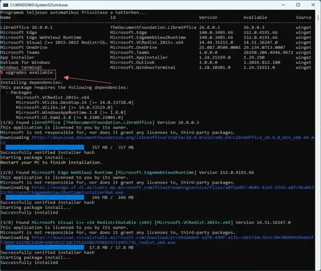Click the 17.8 MB download progress bar
321x271 pixels.
coord(44,248)
